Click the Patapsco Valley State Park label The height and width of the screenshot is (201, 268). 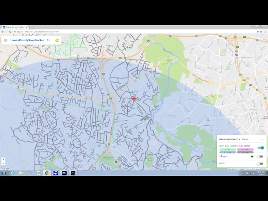[168, 62]
